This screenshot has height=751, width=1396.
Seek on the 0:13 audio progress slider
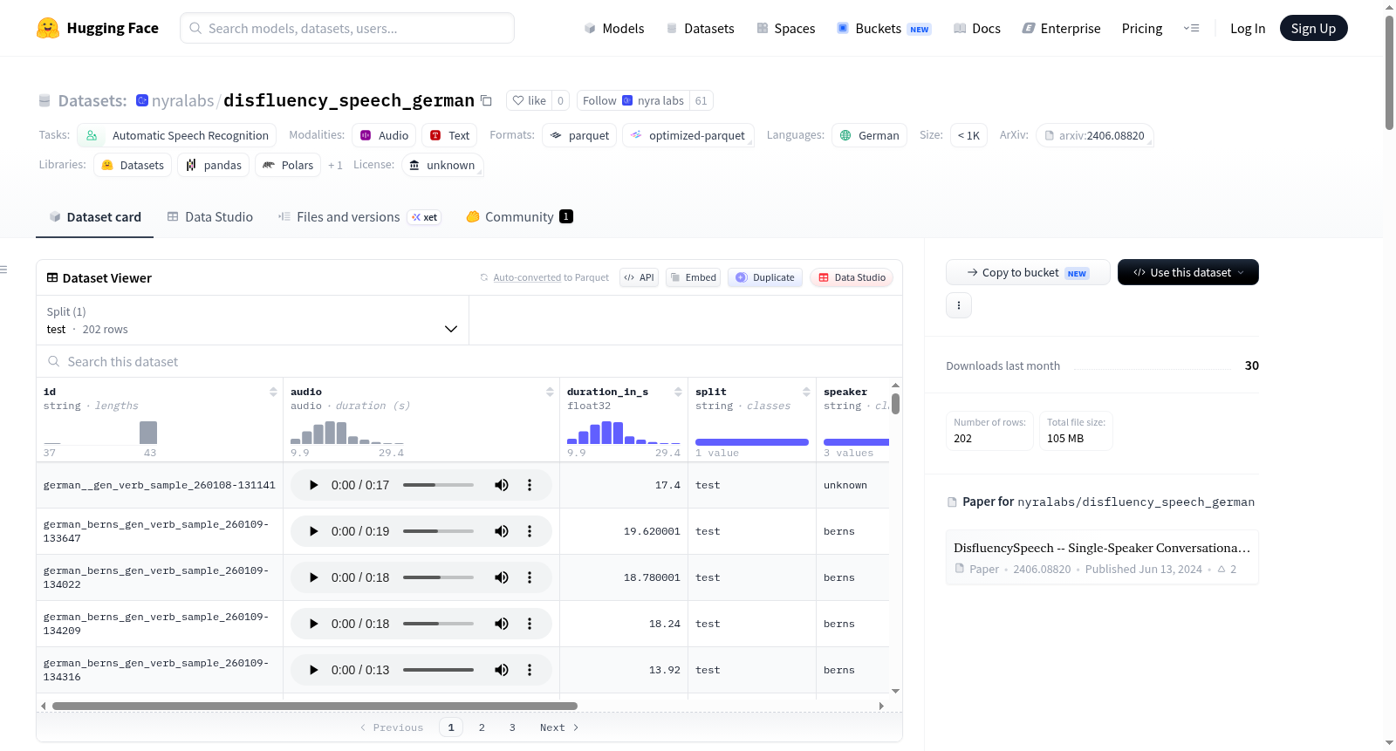point(438,670)
